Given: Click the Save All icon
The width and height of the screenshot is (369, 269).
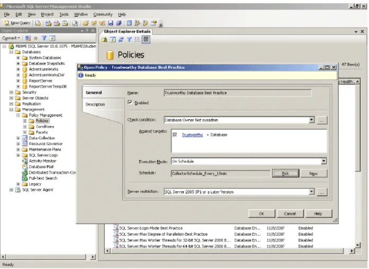Looking at the screenshot, I should [119, 23].
